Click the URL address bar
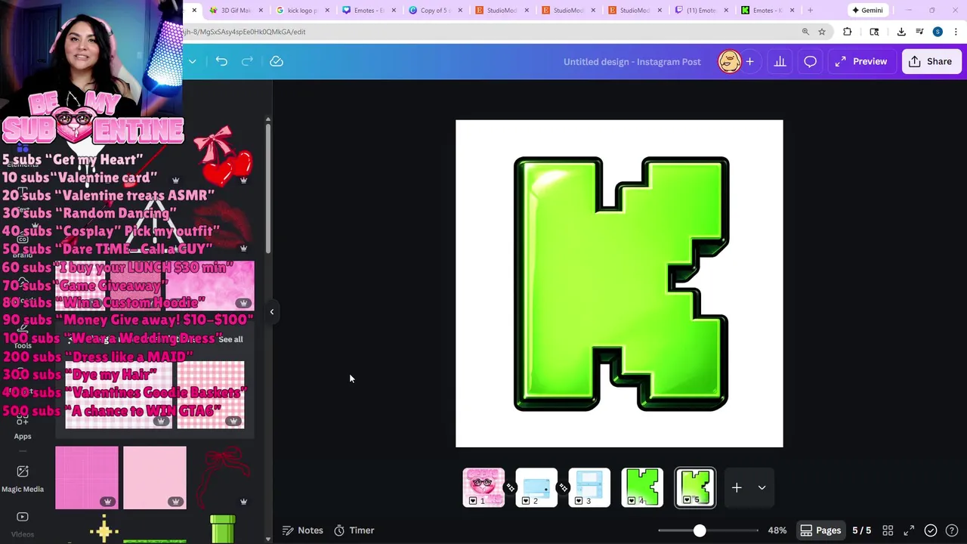The width and height of the screenshot is (967, 544). coord(491,32)
